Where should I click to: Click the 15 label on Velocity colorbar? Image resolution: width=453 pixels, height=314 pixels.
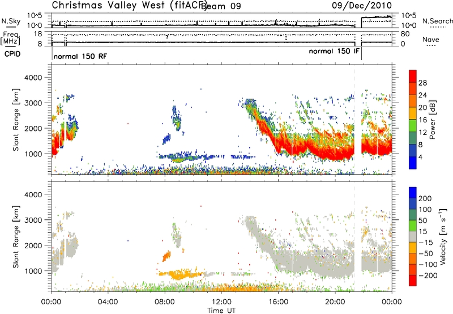422,232
